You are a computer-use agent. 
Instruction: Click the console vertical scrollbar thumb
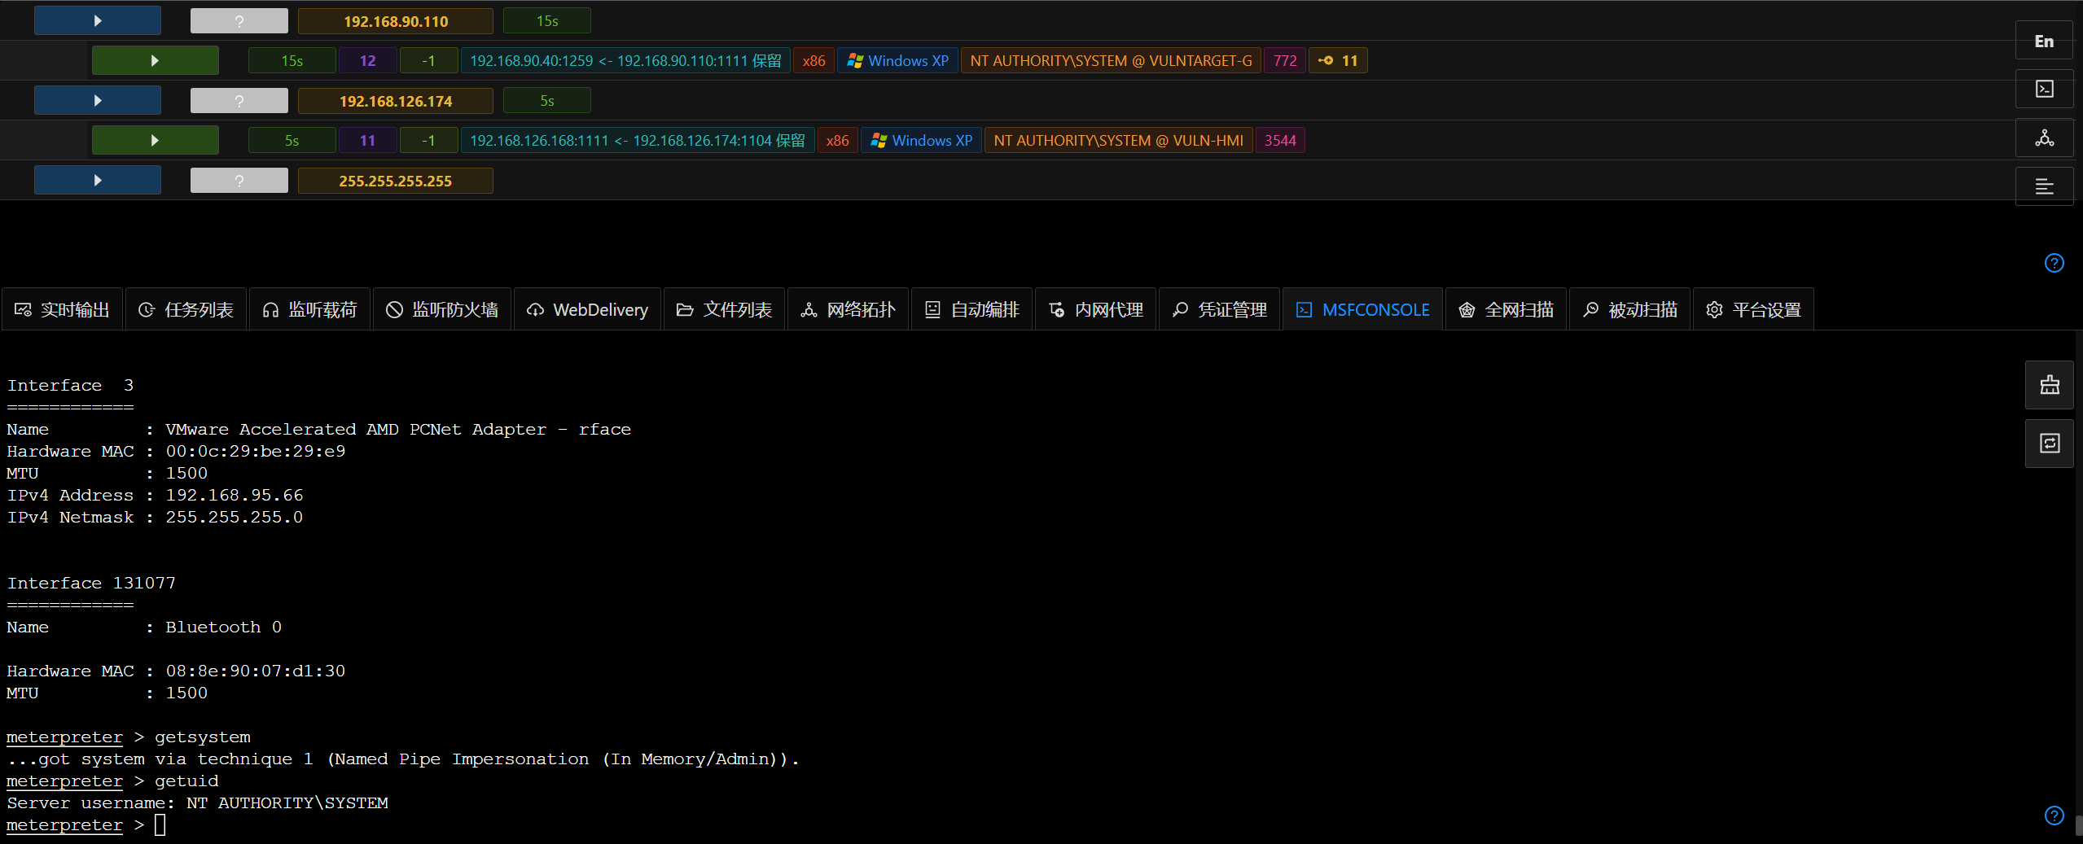[2078, 825]
